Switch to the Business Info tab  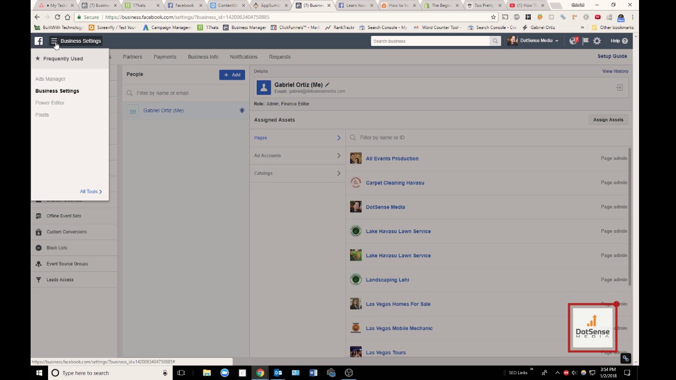[x=203, y=57]
